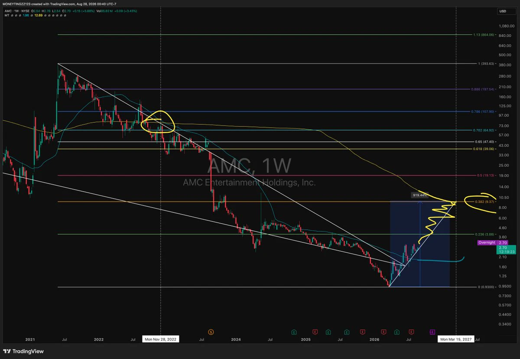Click the orange S stock split marker

pyautogui.click(x=211, y=332)
